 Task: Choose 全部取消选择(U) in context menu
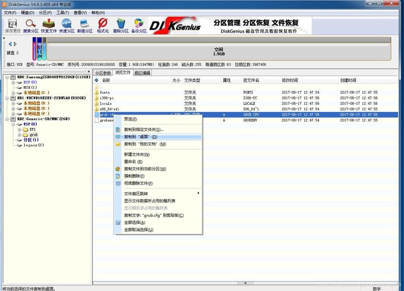(x=158, y=229)
